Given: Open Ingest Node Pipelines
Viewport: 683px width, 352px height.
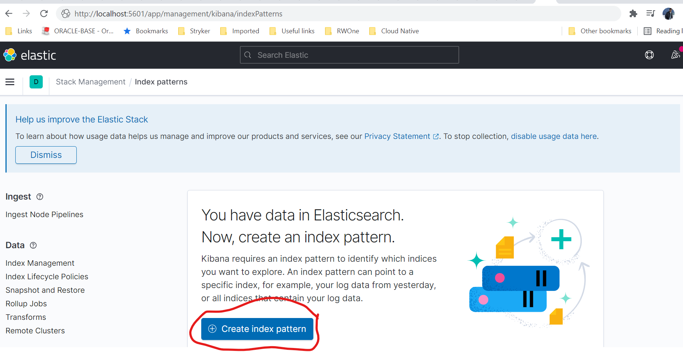Looking at the screenshot, I should click(x=44, y=215).
